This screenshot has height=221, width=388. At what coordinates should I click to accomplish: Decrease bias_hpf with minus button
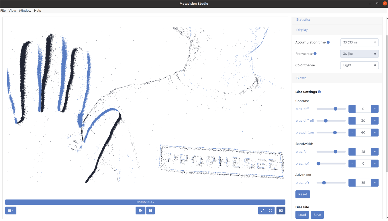[x=352, y=163]
